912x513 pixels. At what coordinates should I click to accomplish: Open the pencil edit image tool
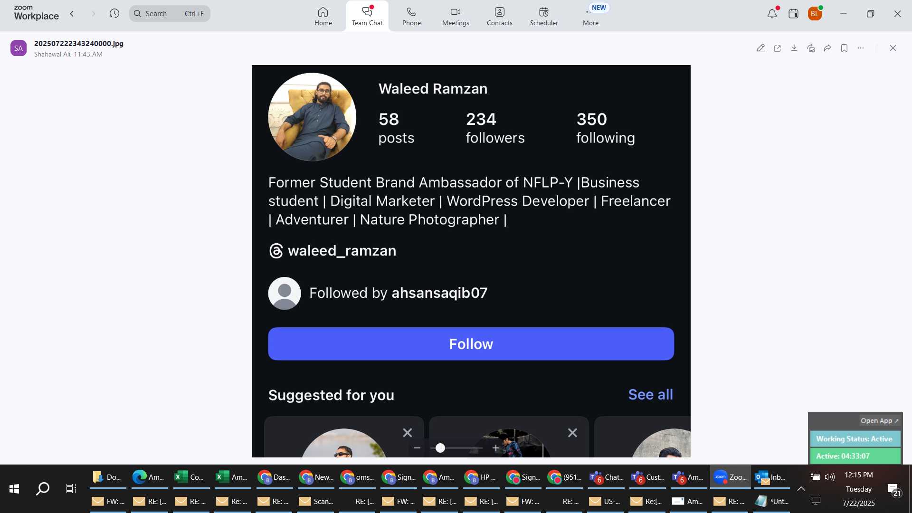[x=760, y=48]
